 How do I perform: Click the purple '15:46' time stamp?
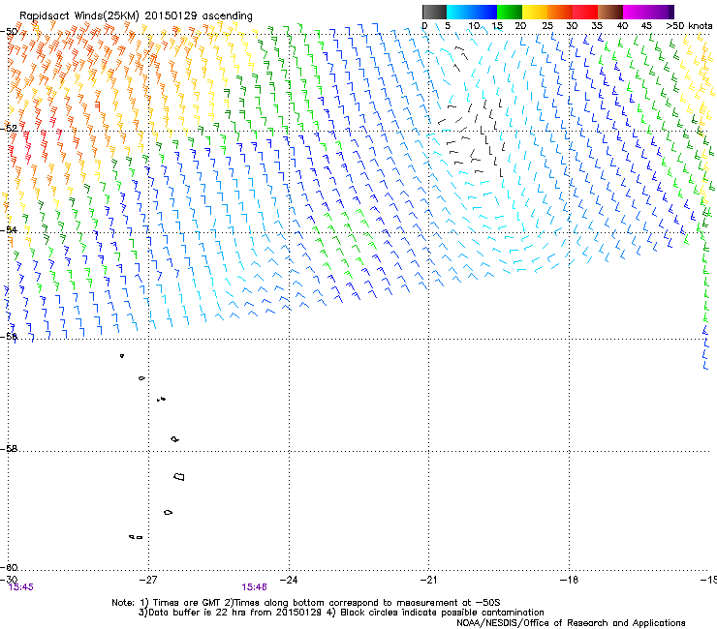(x=254, y=587)
